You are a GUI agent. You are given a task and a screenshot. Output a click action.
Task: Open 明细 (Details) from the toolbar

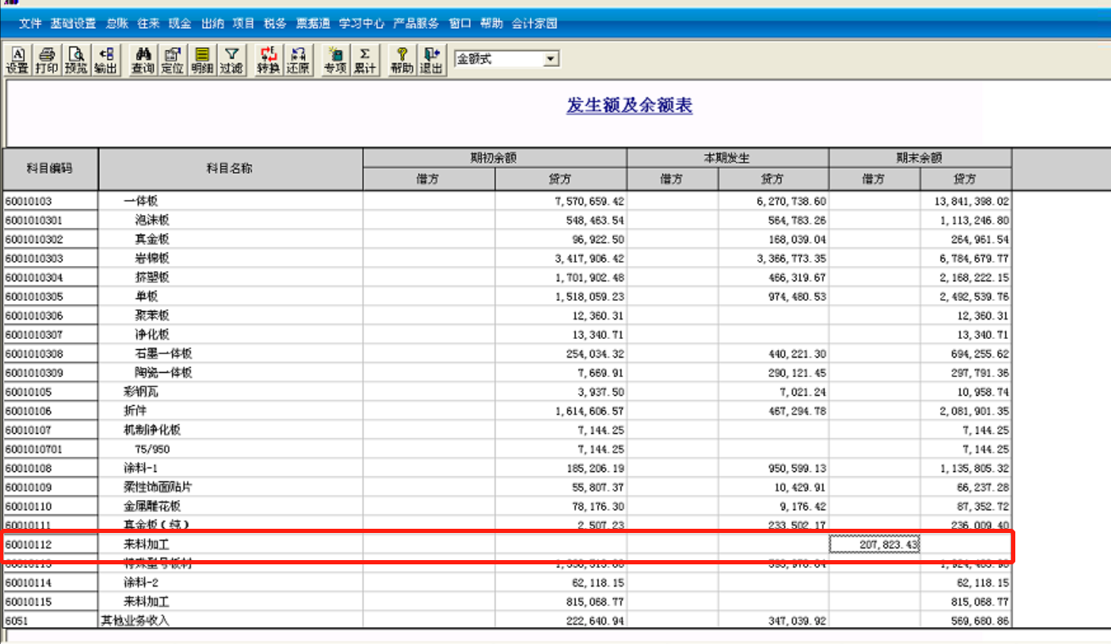(202, 59)
